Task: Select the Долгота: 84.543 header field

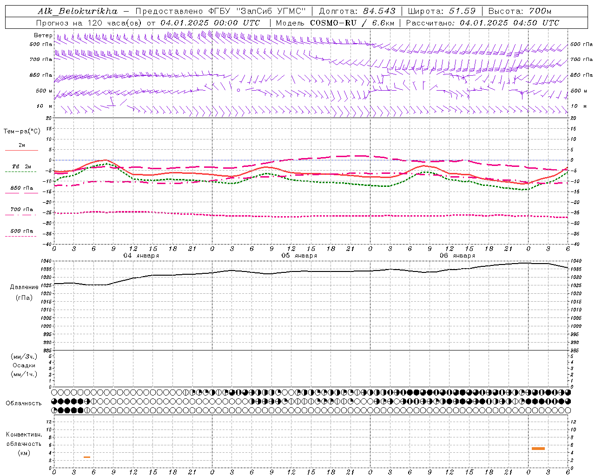Action: coord(357,11)
